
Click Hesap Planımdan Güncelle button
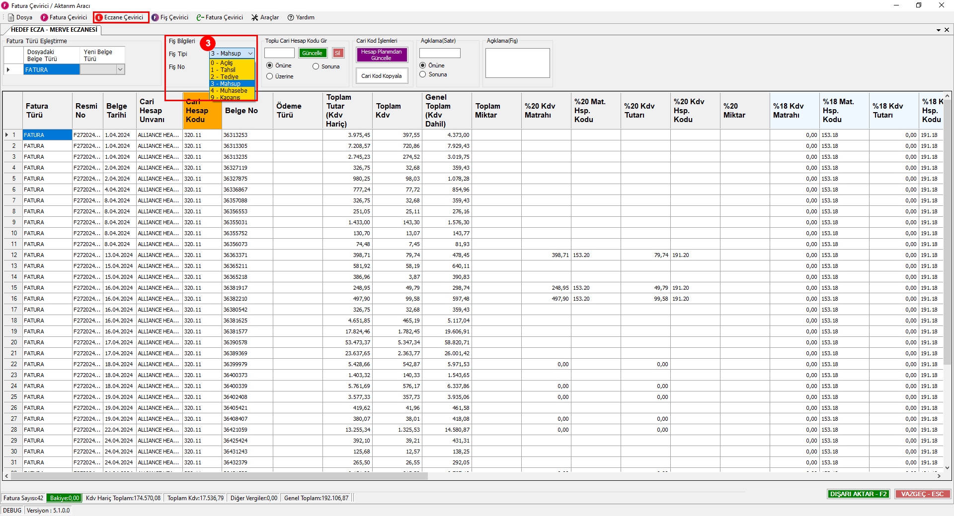pos(382,55)
